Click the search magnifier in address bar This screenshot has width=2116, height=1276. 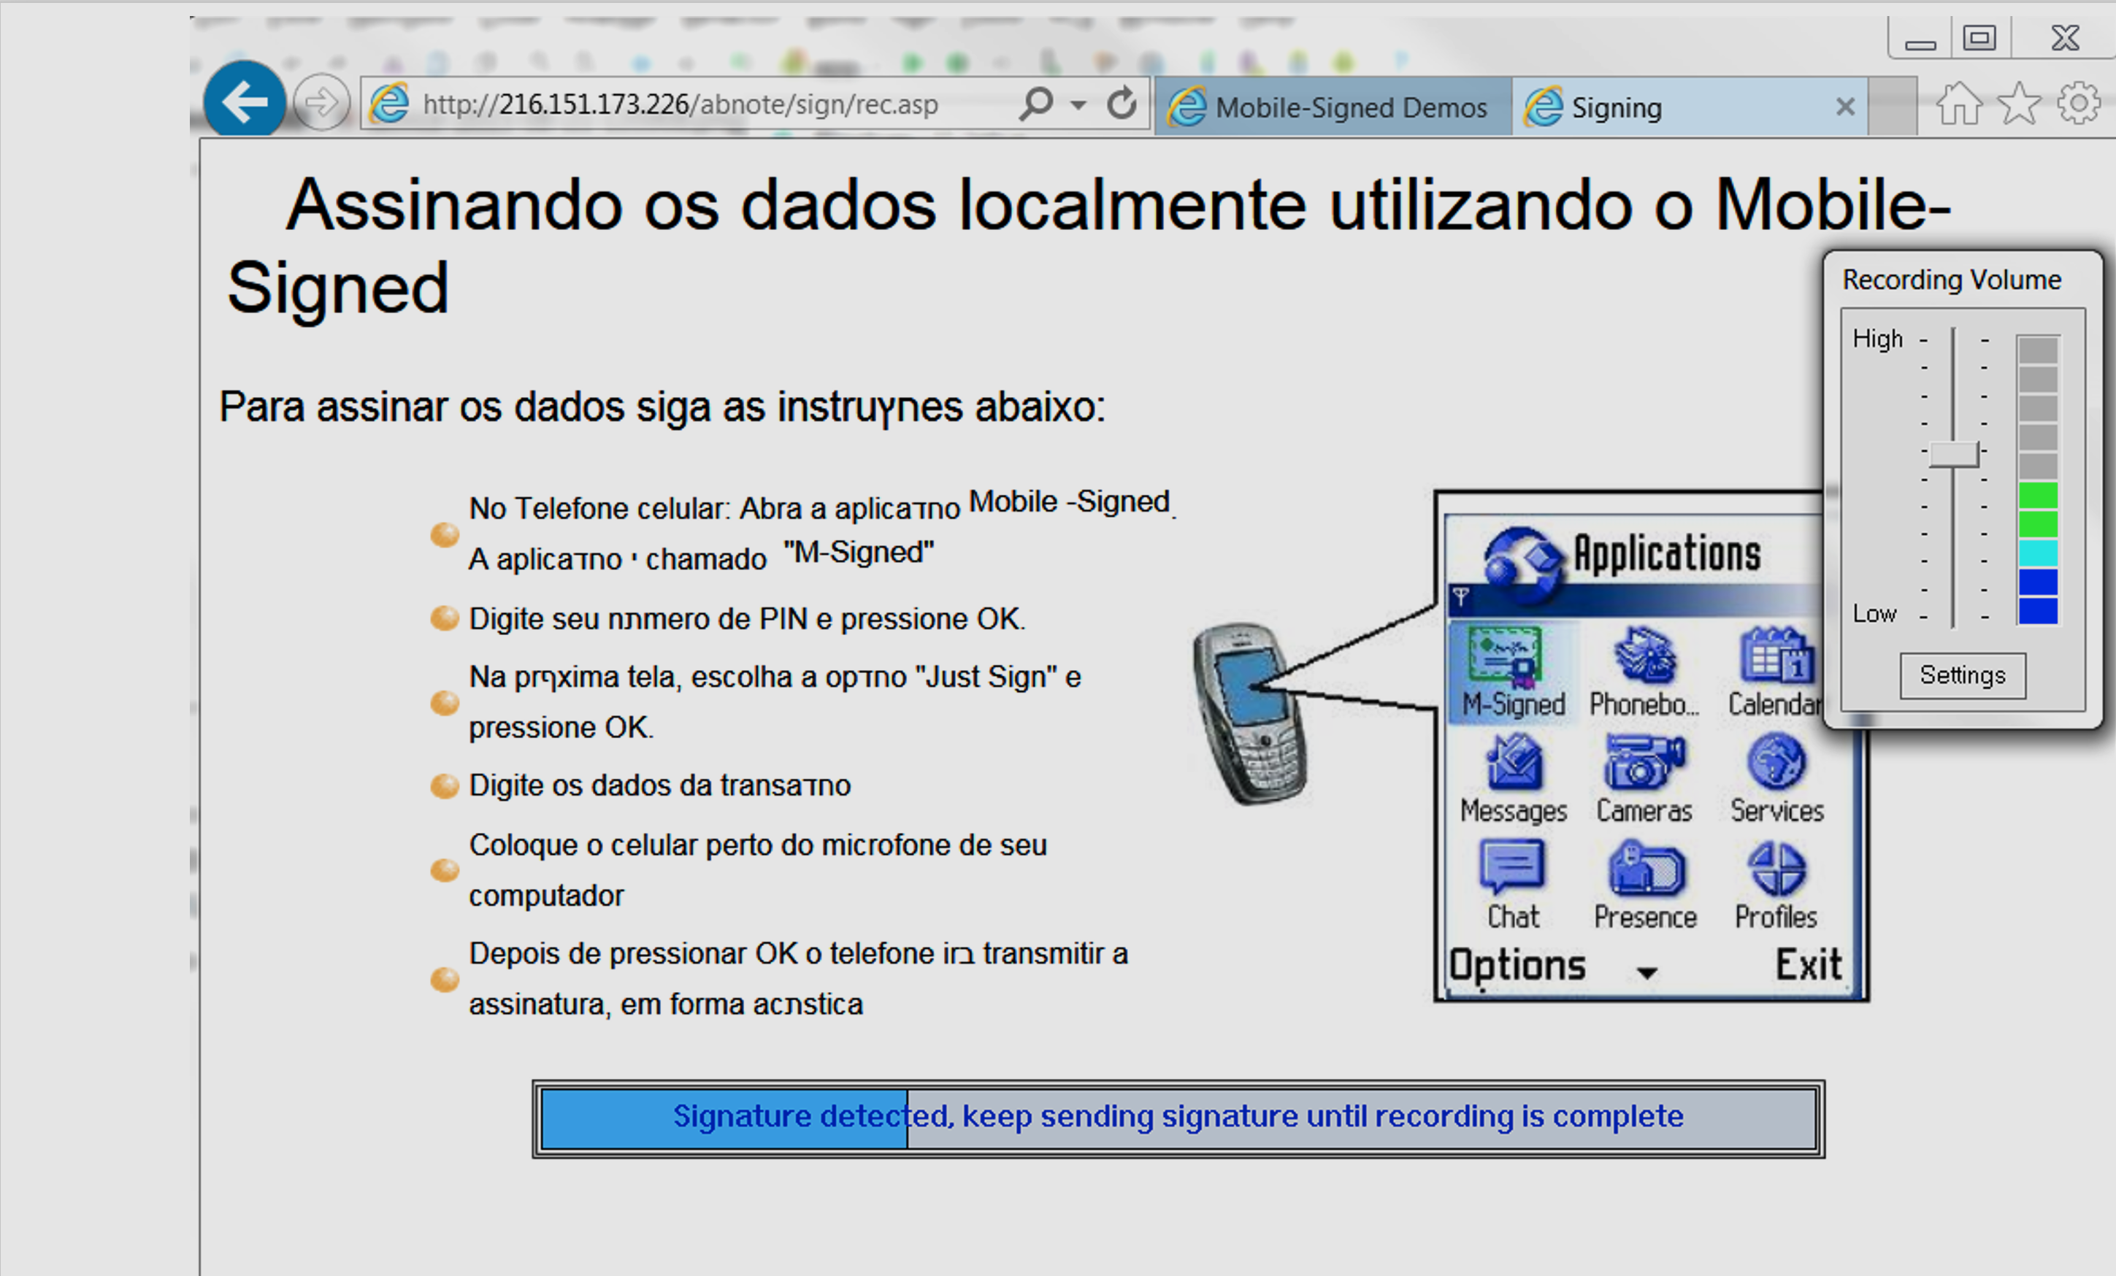pyautogui.click(x=1037, y=104)
